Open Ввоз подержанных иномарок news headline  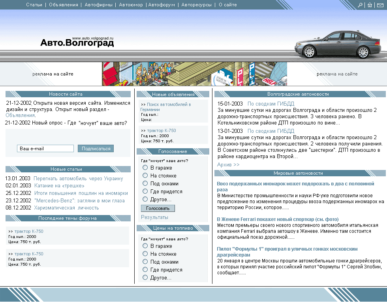click(x=295, y=187)
